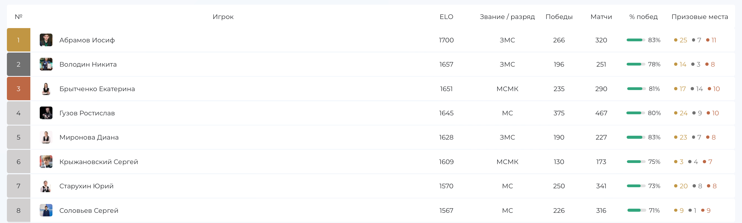Screen dimensions: 742x223
Task: Open Миронова Диана player profile link
Action: click(89, 137)
